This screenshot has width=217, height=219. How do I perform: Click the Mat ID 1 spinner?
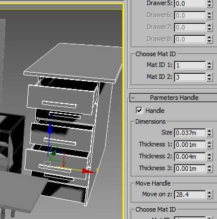[210, 65]
